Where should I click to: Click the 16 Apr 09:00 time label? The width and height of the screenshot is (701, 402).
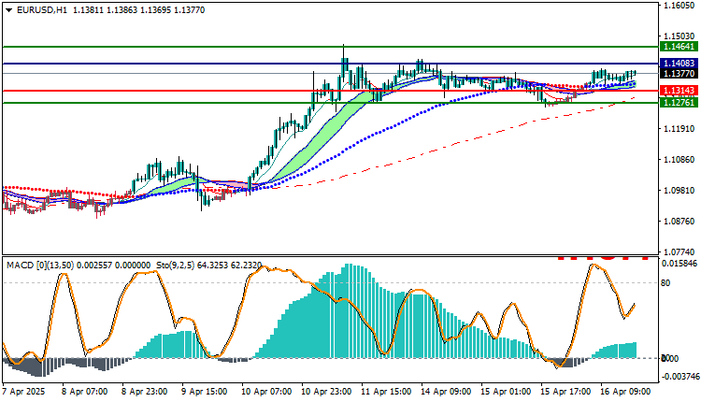coord(625,392)
